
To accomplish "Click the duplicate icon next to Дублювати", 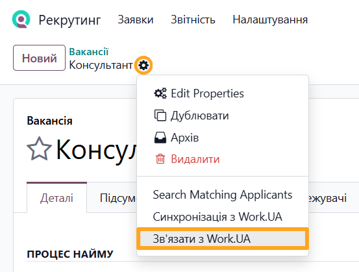I will pos(160,116).
